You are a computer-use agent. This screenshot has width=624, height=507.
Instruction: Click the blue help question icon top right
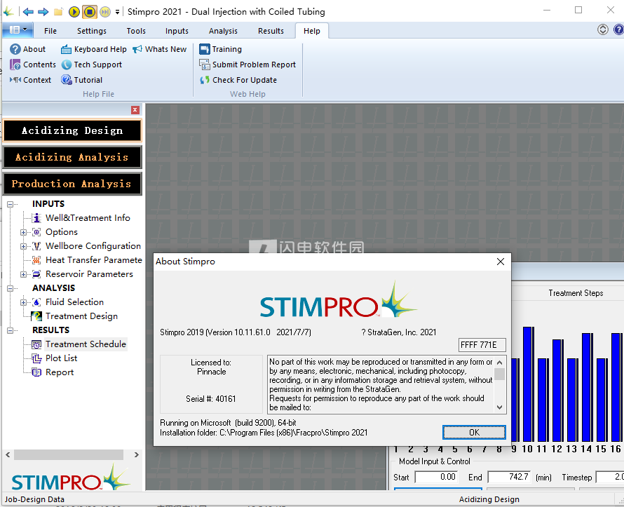tap(619, 30)
